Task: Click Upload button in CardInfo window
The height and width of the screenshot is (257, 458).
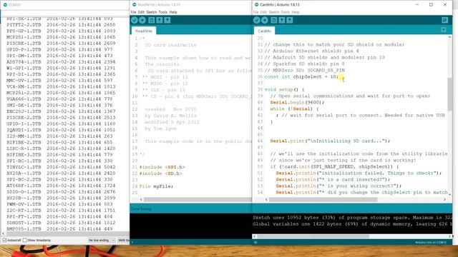Action: 265,20
